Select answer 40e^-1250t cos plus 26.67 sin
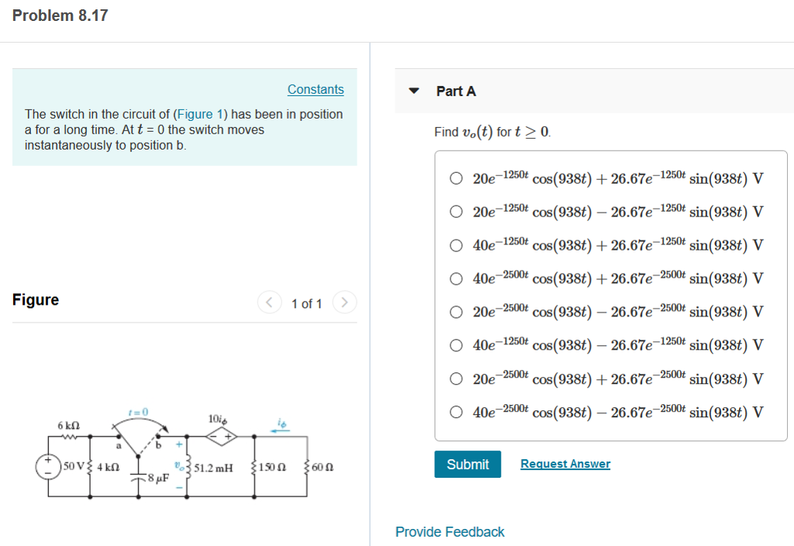Viewport: 794px width, 546px height. coord(456,245)
